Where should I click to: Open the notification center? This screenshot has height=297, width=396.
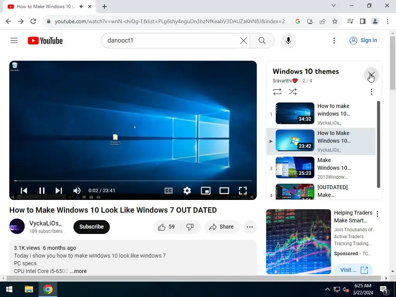pyautogui.click(x=384, y=289)
